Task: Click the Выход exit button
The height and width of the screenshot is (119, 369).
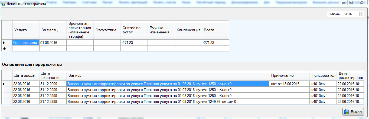Action: click(353, 112)
